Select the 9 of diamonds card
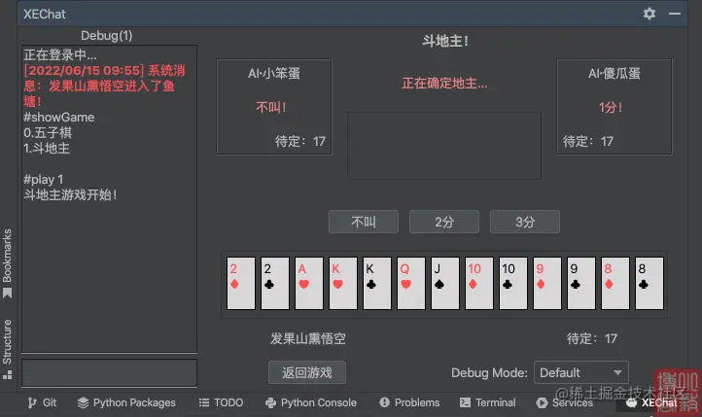The image size is (702, 417). 547,283
